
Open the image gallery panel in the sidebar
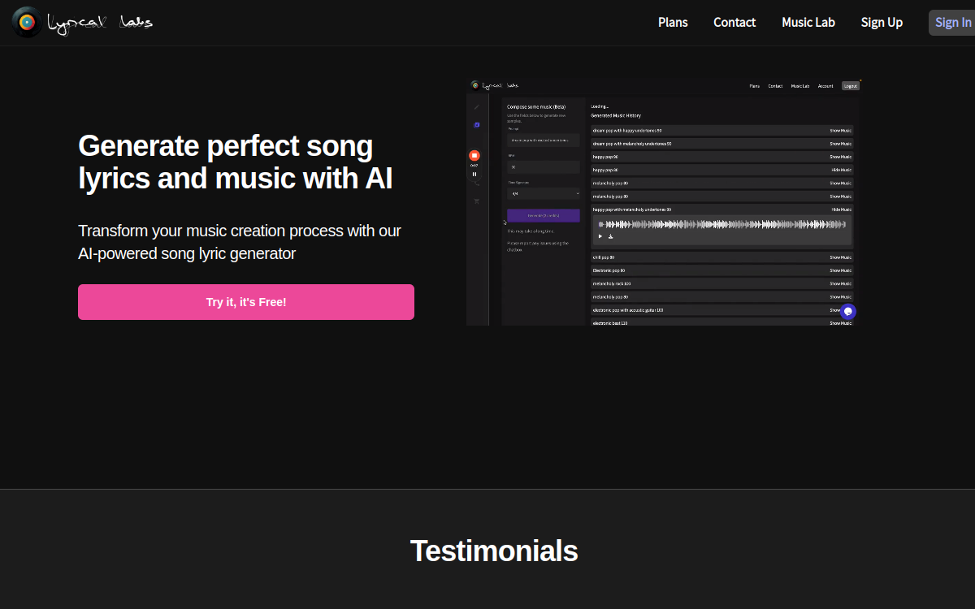pos(475,124)
